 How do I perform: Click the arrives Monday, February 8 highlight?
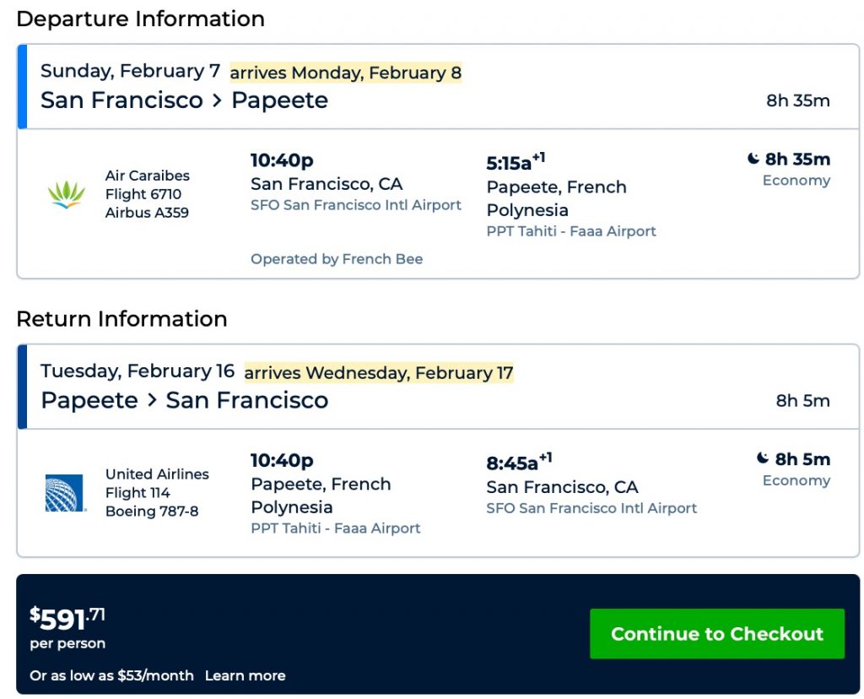click(346, 73)
